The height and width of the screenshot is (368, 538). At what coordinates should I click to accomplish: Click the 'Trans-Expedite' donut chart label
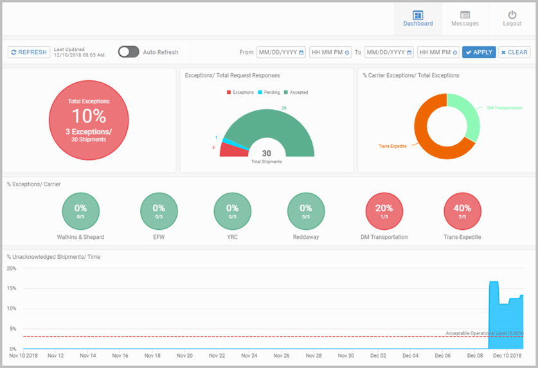[393, 146]
